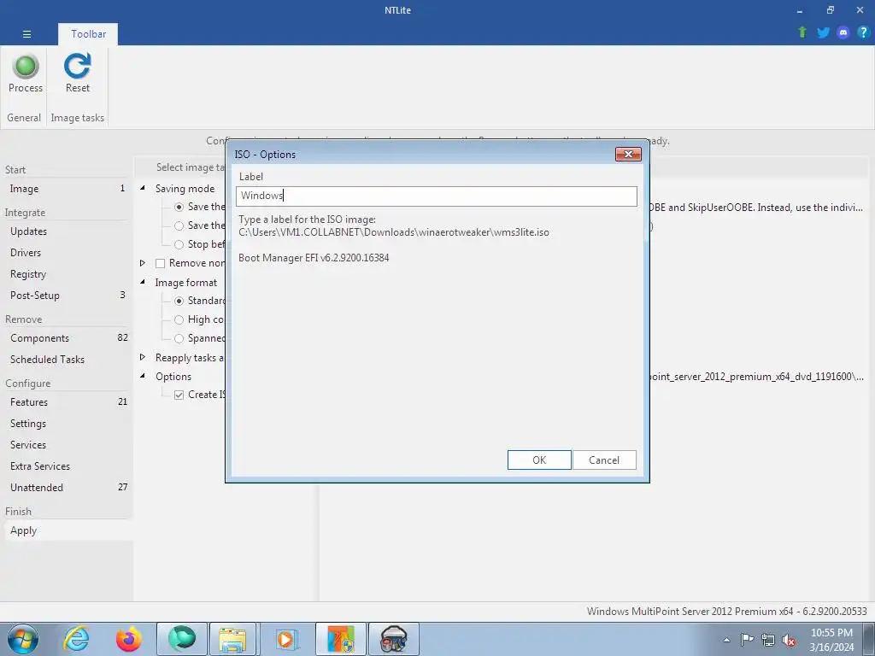875x656 pixels.
Task: Launch Internet Explorer from taskbar
Action: point(76,639)
